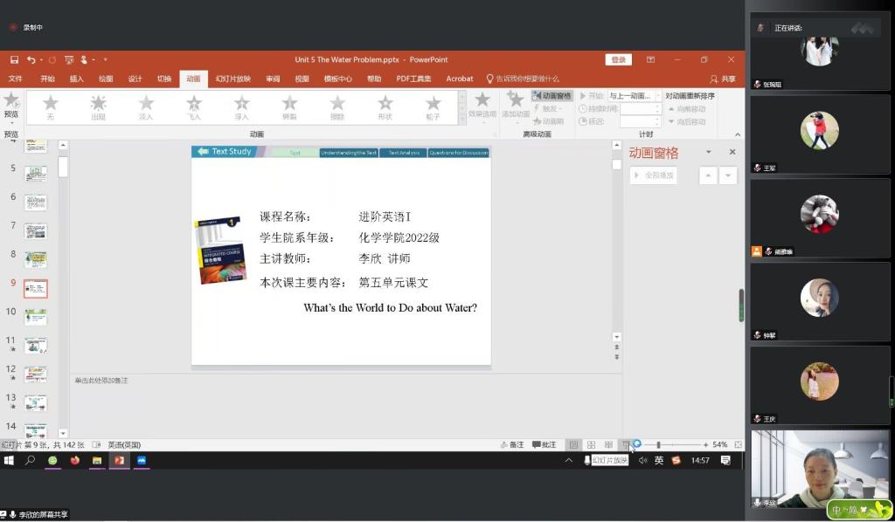Open Trigger (触发) dropdown
The image size is (895, 522).
coord(548,108)
